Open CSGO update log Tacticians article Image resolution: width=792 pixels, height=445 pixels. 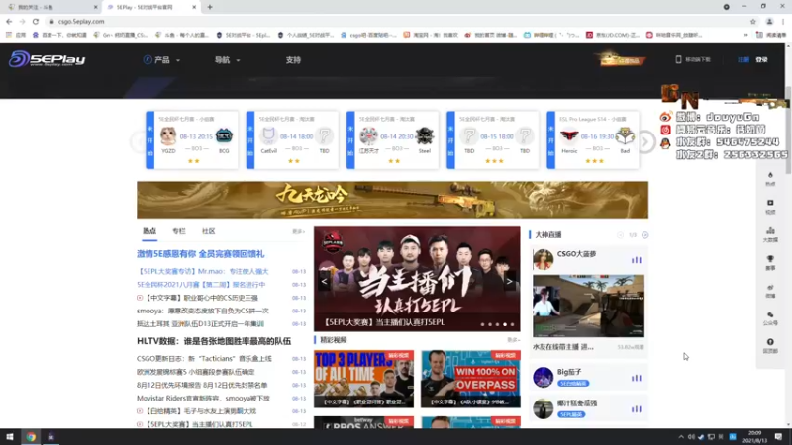pyautogui.click(x=204, y=359)
